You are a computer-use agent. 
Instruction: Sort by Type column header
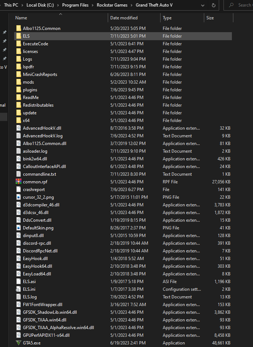coord(182,18)
